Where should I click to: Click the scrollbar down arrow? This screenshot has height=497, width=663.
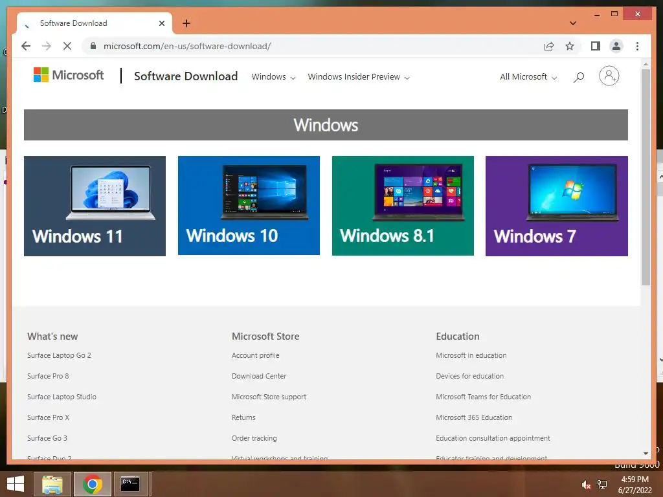coord(646,454)
